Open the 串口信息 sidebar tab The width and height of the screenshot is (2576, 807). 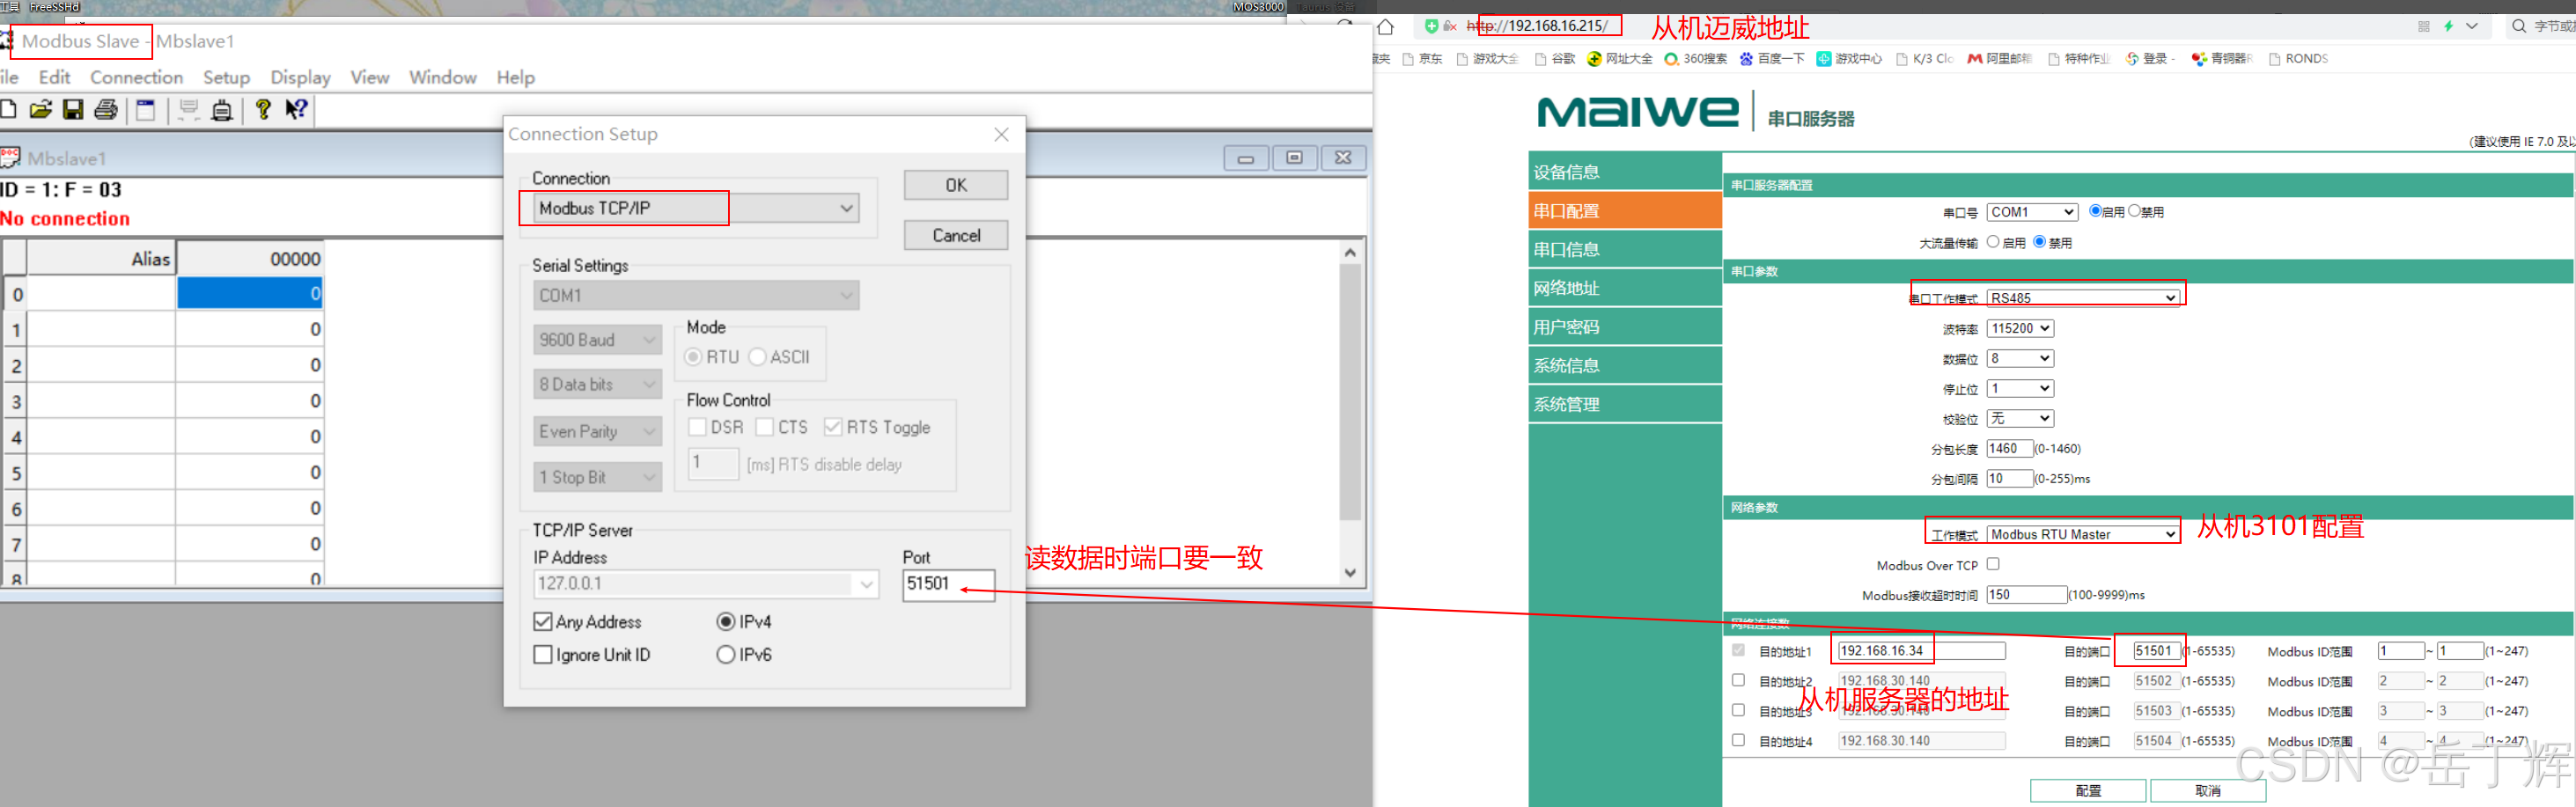point(1625,250)
